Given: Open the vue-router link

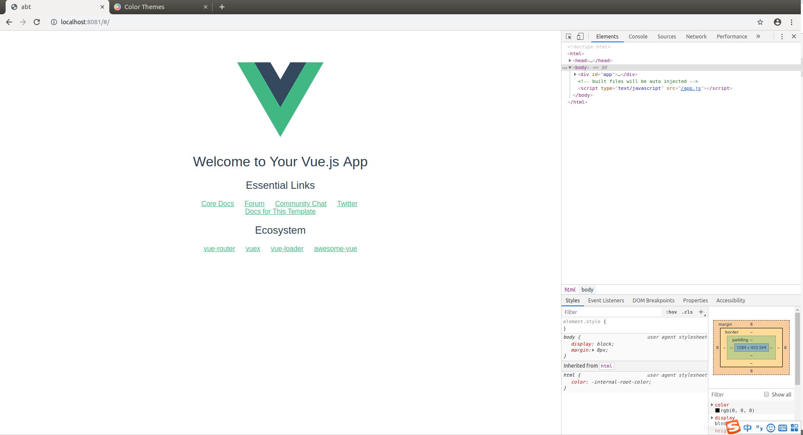Looking at the screenshot, I should (219, 248).
